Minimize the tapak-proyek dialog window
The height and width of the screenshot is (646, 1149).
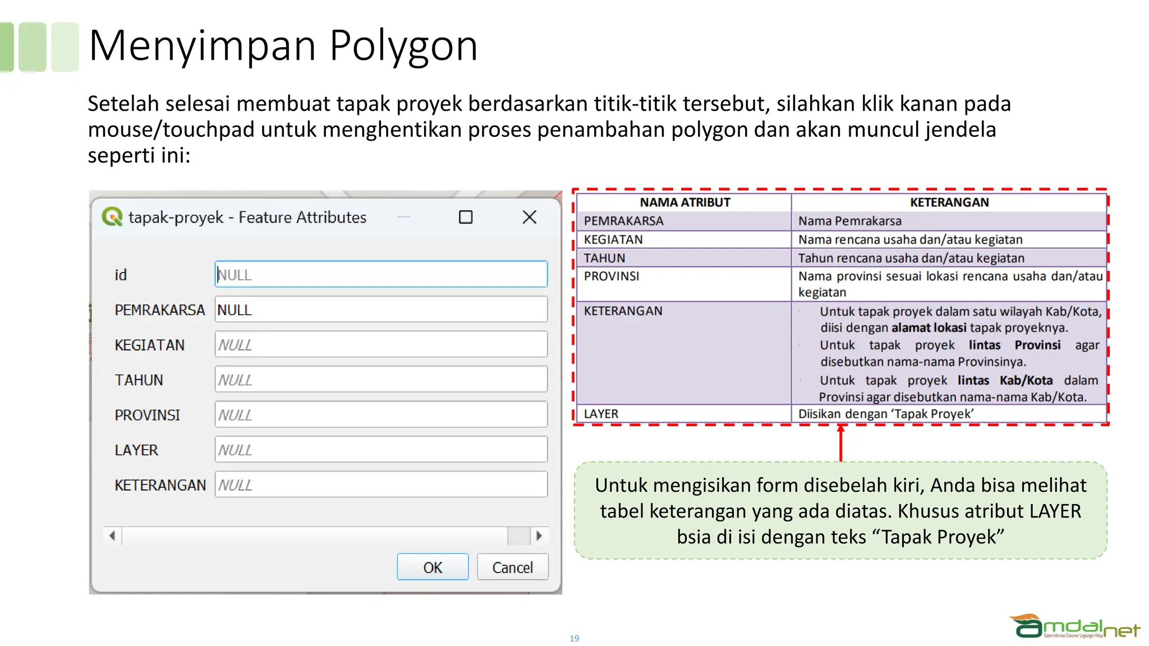pos(403,217)
